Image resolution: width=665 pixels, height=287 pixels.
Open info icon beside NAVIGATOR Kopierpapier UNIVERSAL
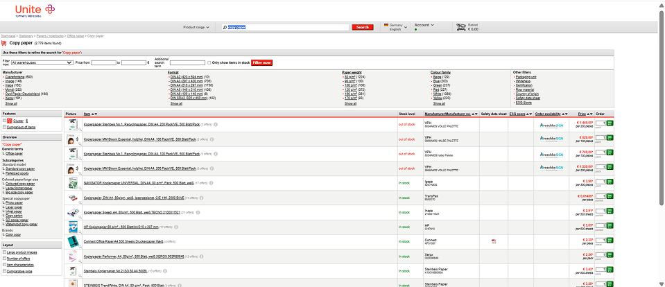(211, 183)
